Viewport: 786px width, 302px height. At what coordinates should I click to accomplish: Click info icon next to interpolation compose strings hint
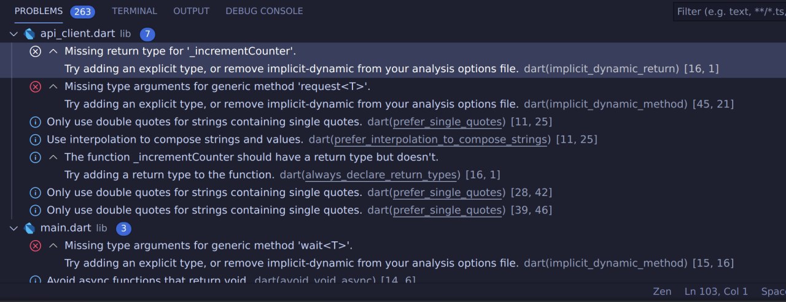point(36,140)
